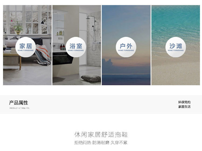The height and width of the screenshot is (151, 202).
Task: Click the 拒绝闷热 防滑耐磨 久穿不累 tagline
Action: [101, 143]
